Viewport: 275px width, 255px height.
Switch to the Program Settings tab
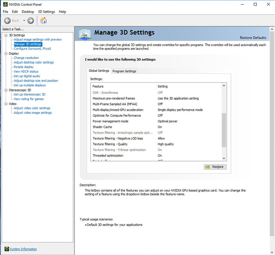coord(124,71)
